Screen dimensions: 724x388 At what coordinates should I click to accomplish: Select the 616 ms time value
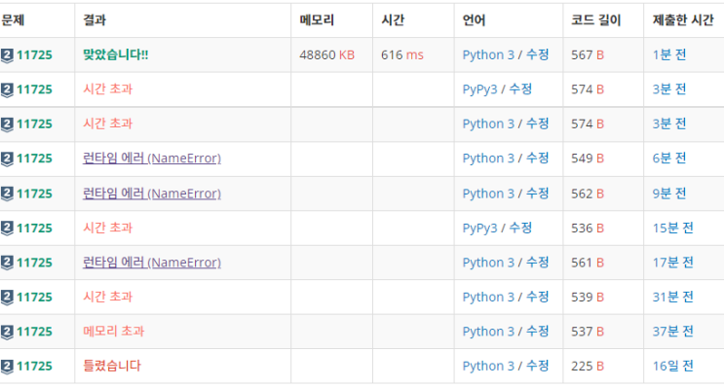coord(402,55)
